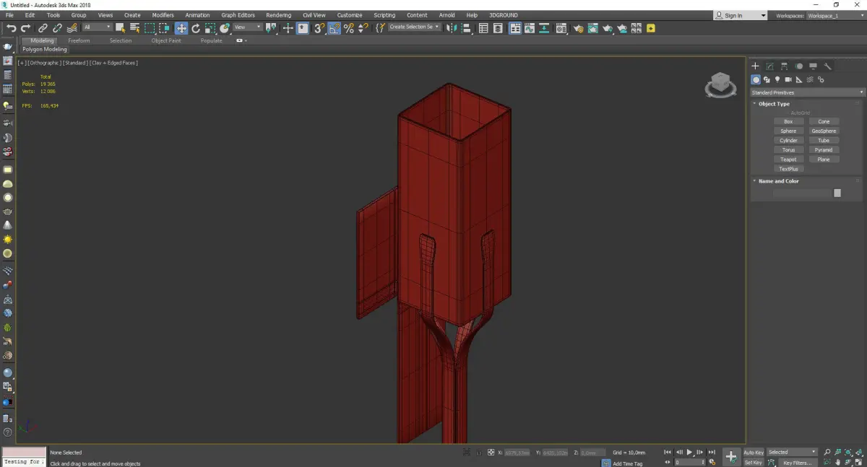Click the object name input field
This screenshot has width=867, height=467.
click(x=802, y=193)
